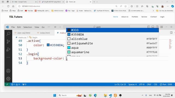Open the Source Control view icon

click(8, 42)
